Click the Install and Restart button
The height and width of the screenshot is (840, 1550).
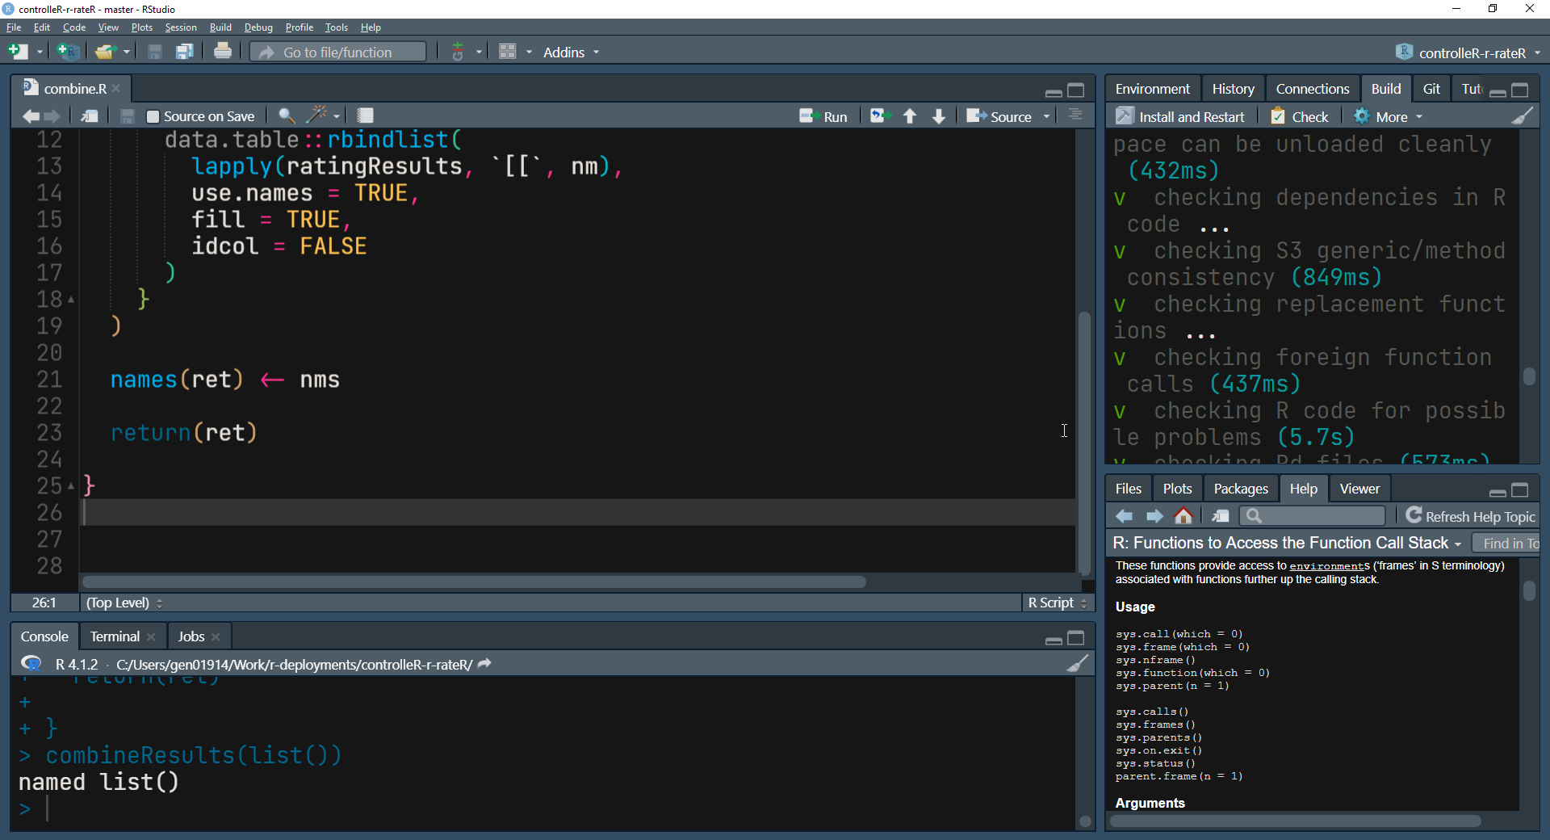tap(1180, 115)
